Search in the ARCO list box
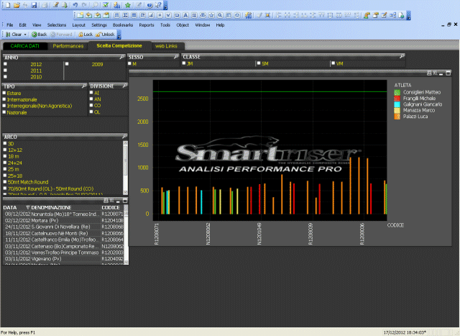460x336 pixels. coord(124,136)
